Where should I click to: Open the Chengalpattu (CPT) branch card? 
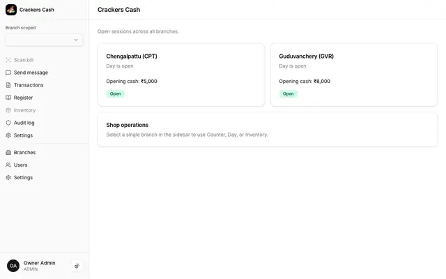[181, 75]
